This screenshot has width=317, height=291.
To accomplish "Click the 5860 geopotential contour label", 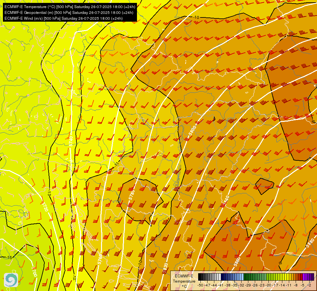I will point(237,262).
